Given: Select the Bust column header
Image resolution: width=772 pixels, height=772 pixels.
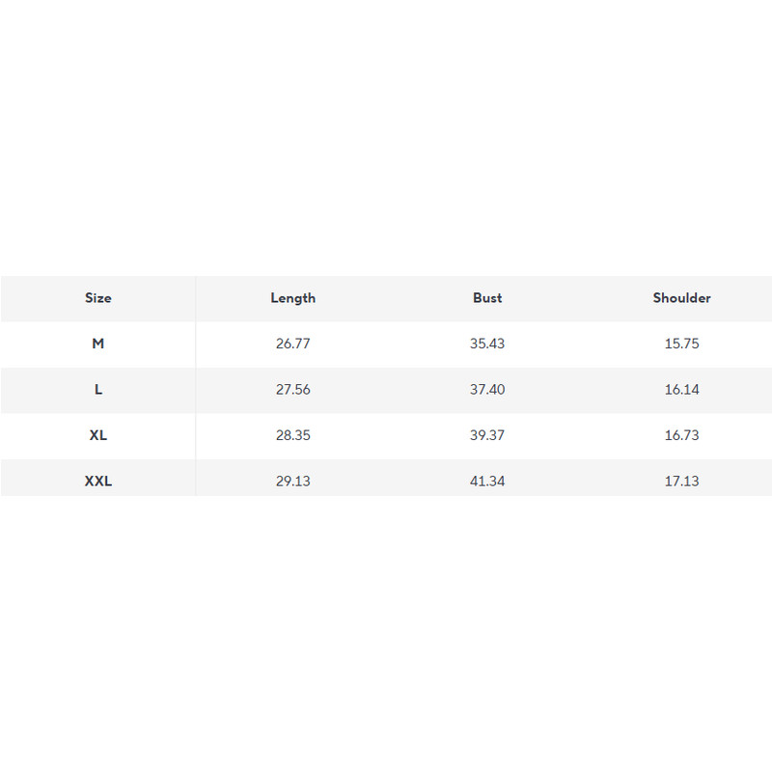Looking at the screenshot, I should coord(487,298).
